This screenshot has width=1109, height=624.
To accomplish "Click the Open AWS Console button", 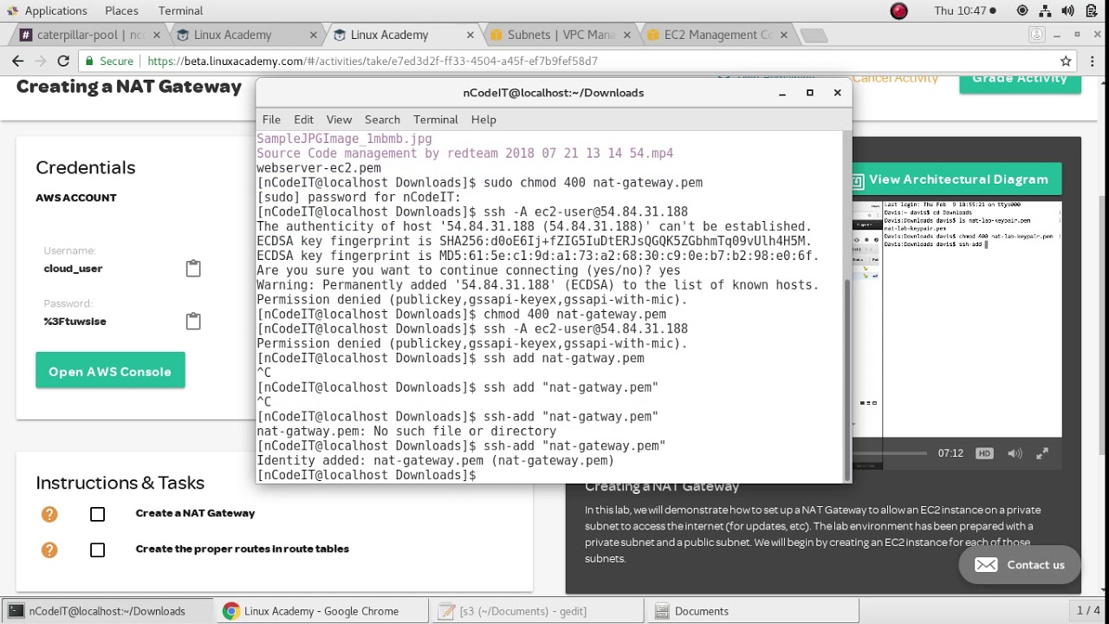I will [x=110, y=371].
